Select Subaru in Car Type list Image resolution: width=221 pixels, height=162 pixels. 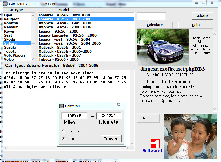[x=17, y=43]
